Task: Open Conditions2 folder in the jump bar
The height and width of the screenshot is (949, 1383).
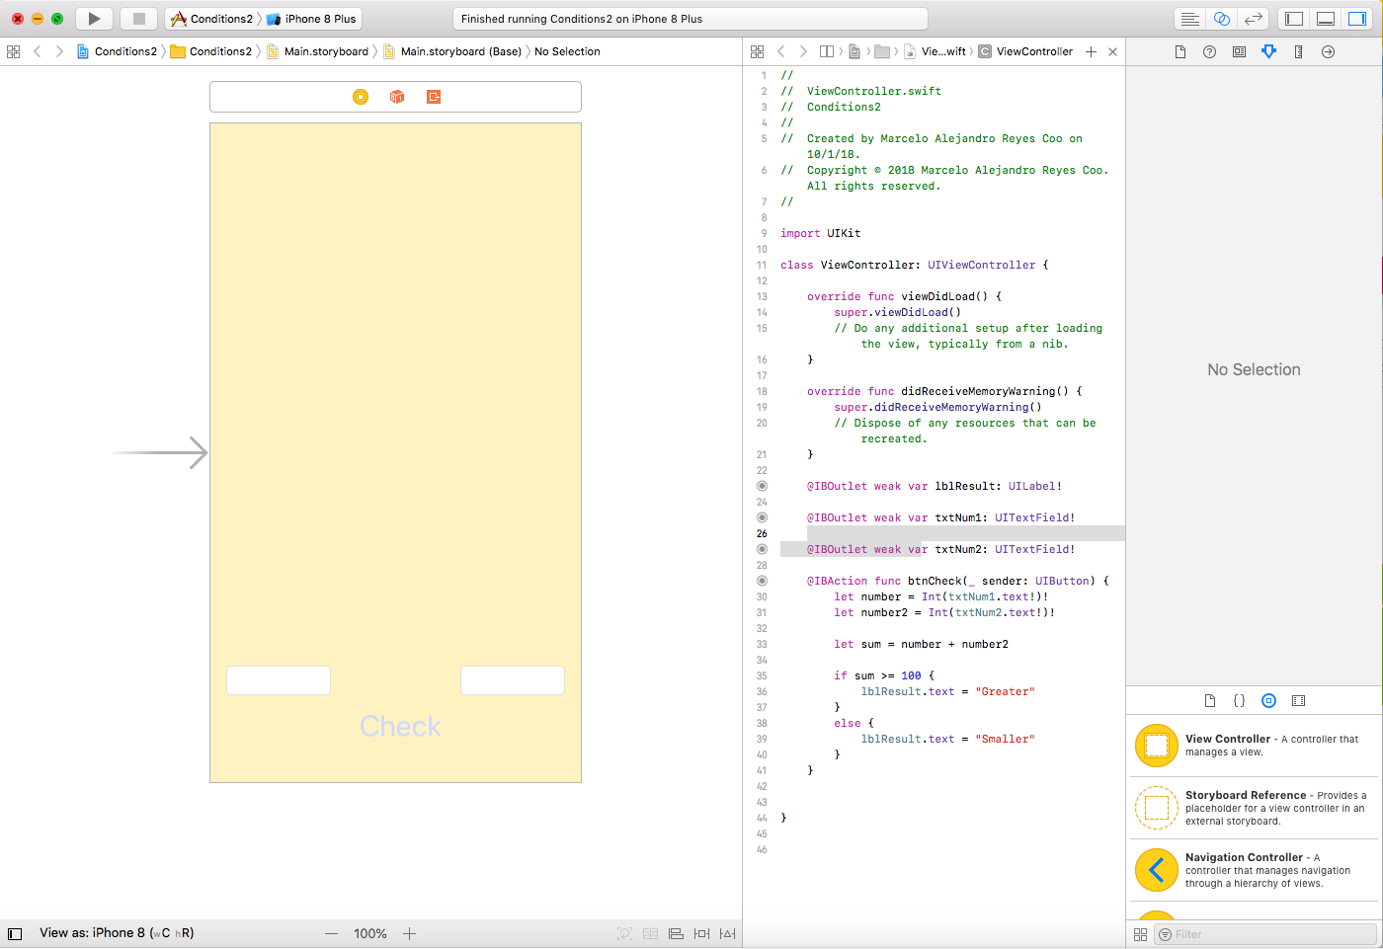Action: (x=211, y=51)
